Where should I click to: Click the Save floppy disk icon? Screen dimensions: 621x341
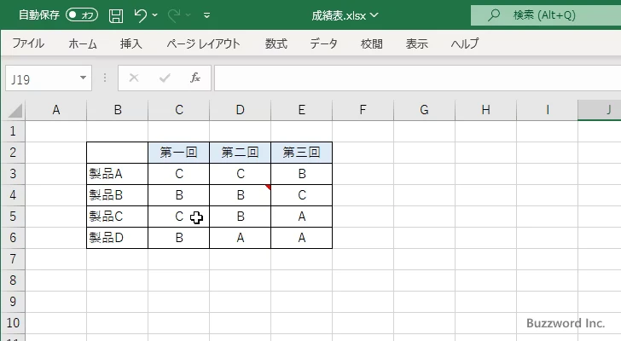click(x=116, y=16)
